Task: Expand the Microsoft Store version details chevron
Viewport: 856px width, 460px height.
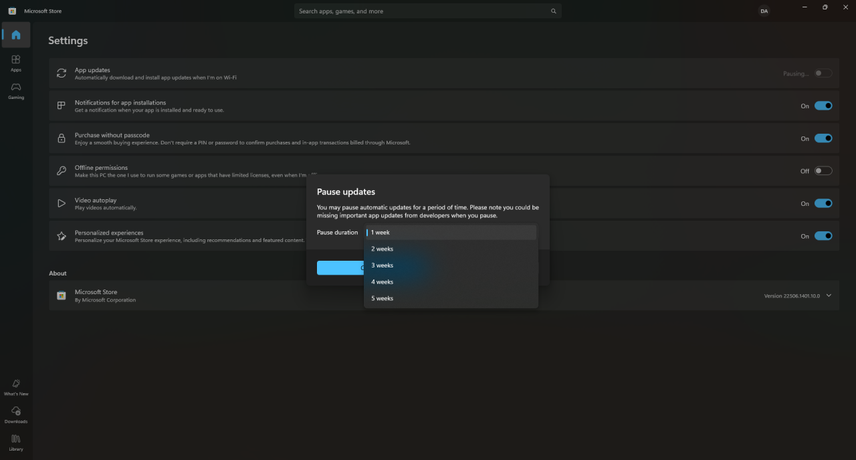Action: coord(829,295)
